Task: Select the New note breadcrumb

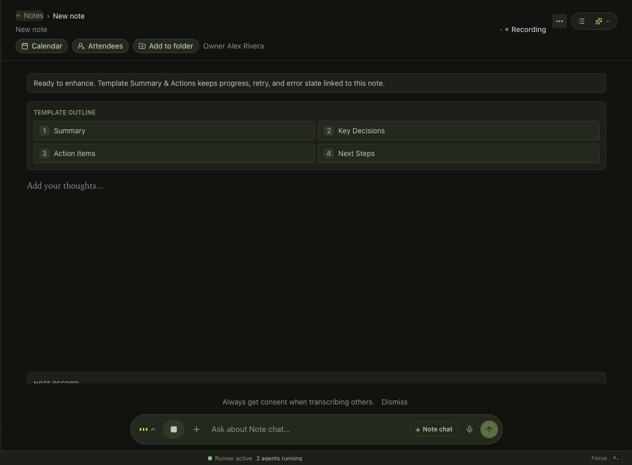Action: pos(69,16)
